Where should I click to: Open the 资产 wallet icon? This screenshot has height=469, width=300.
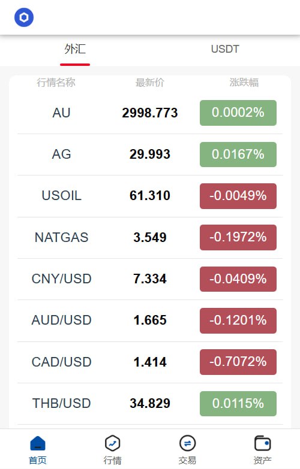(262, 443)
